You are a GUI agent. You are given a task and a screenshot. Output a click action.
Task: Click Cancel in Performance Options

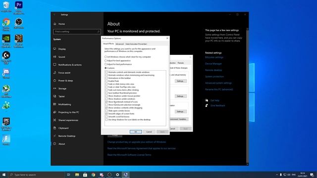tap(149, 132)
